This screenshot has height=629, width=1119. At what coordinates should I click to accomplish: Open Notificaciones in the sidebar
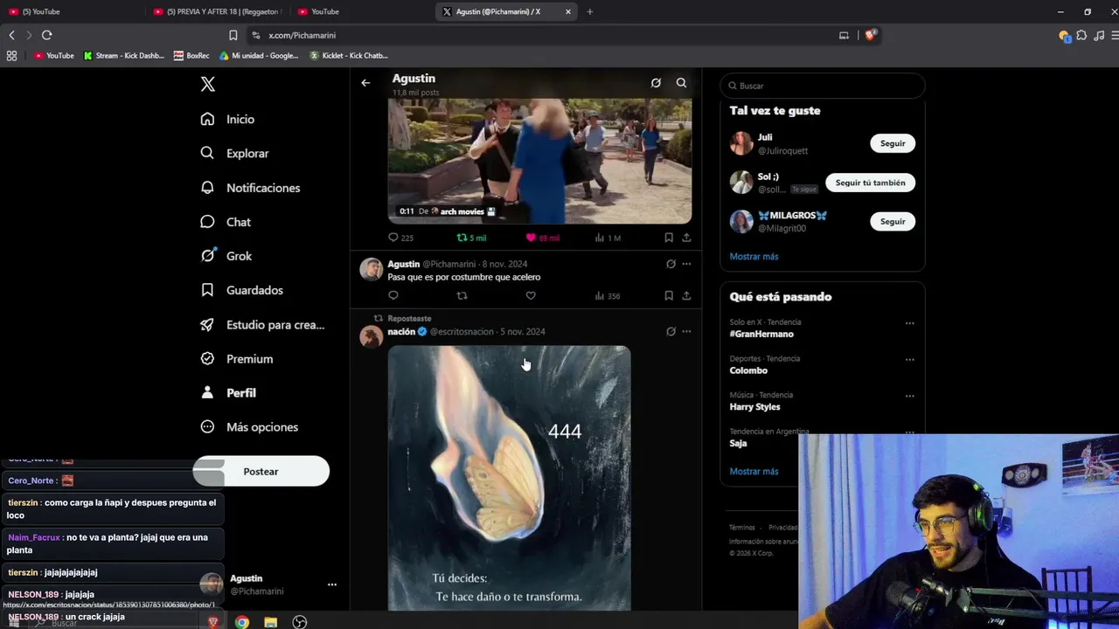pyautogui.click(x=250, y=188)
